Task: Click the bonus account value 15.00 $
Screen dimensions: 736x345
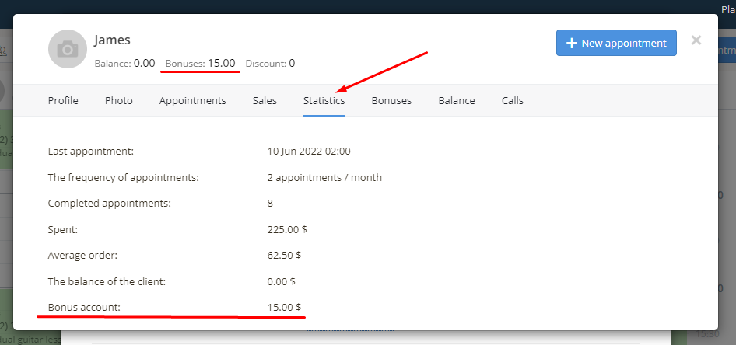Action: (284, 308)
